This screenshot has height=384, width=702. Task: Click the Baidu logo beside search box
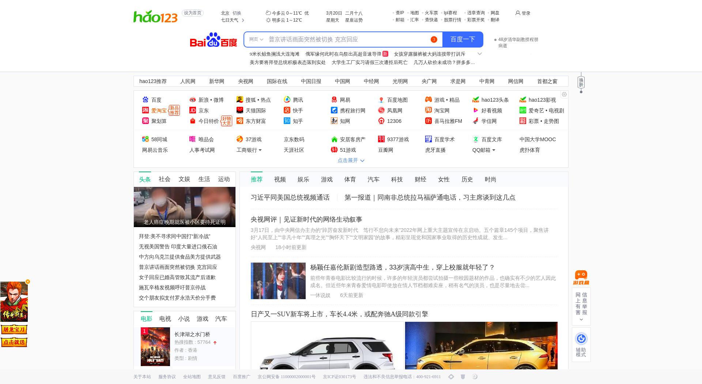pyautogui.click(x=214, y=40)
